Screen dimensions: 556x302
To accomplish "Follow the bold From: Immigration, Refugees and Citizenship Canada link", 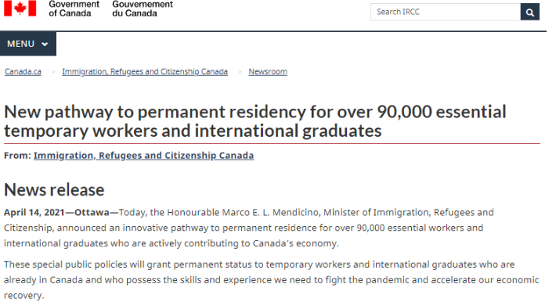I will pos(143,156).
